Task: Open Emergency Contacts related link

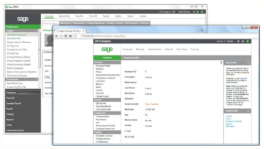Action: click(234, 121)
